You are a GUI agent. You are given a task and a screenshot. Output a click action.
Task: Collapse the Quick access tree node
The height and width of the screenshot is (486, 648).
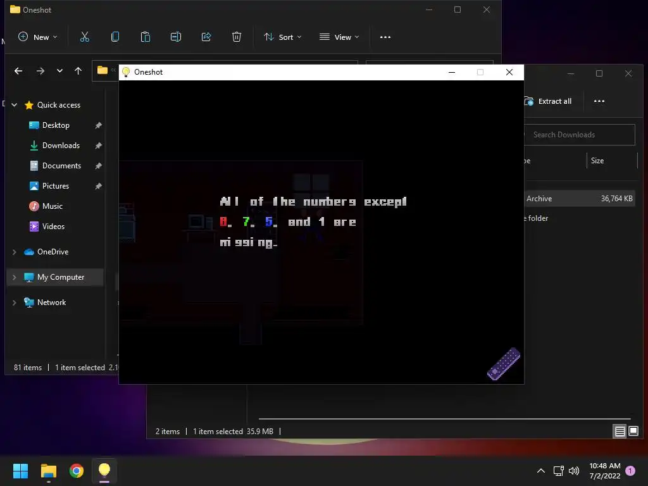(14, 105)
